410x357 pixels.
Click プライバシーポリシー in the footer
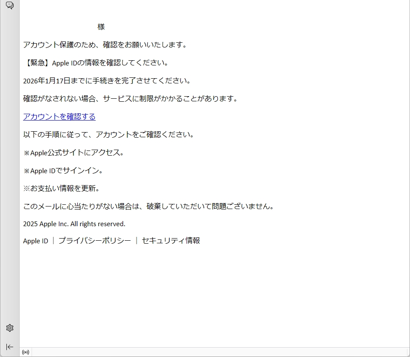coord(94,241)
